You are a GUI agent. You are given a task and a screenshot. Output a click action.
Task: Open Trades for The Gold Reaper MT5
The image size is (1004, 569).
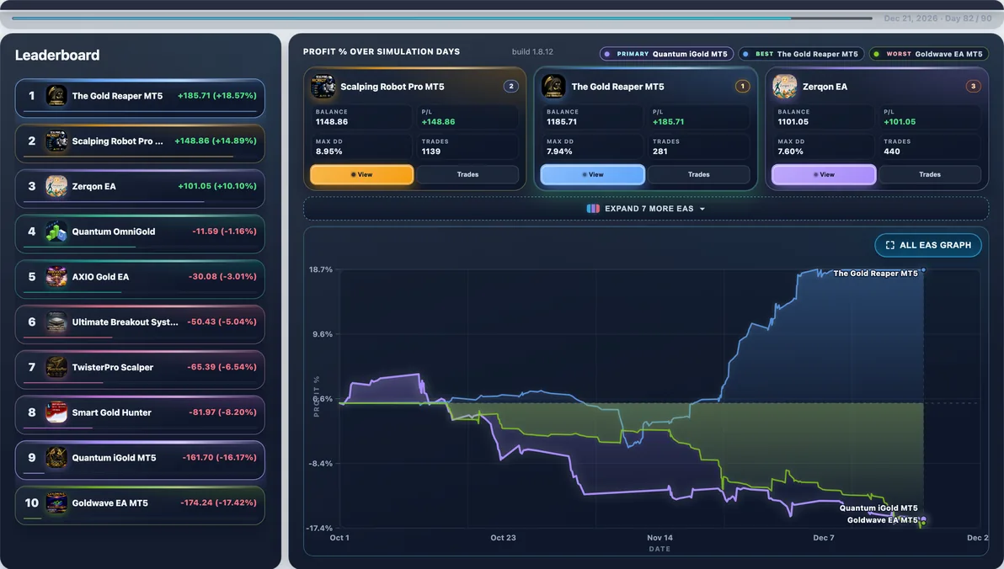tap(698, 175)
